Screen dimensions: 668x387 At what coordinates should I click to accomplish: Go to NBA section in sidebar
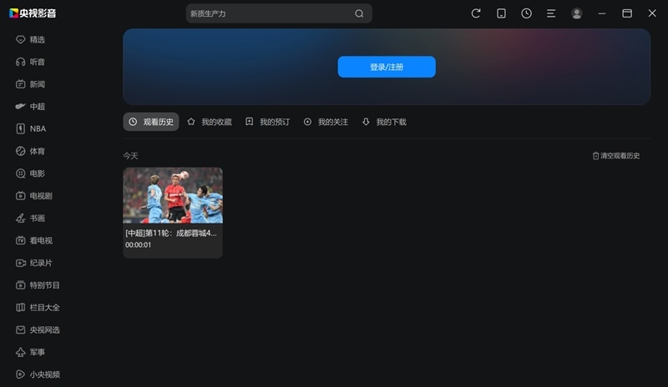[x=38, y=128]
